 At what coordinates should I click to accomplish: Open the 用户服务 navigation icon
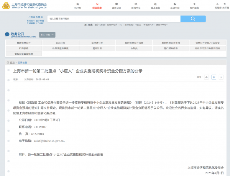tap(194, 5)
